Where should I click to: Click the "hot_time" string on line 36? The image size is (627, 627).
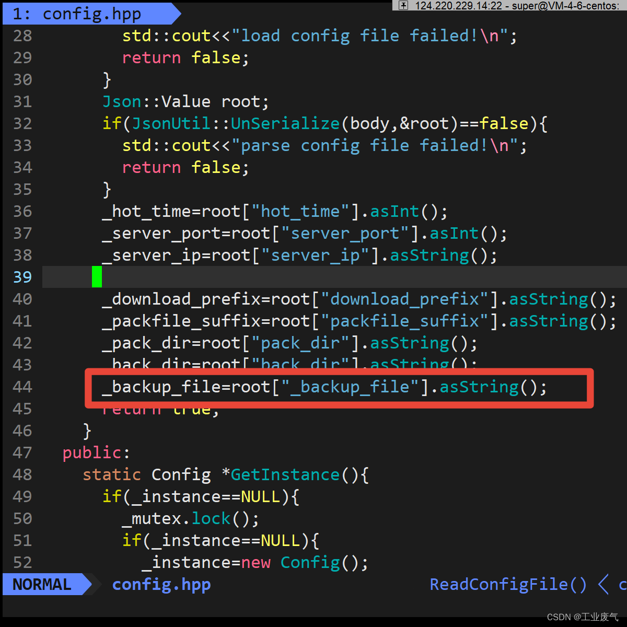pyautogui.click(x=300, y=211)
